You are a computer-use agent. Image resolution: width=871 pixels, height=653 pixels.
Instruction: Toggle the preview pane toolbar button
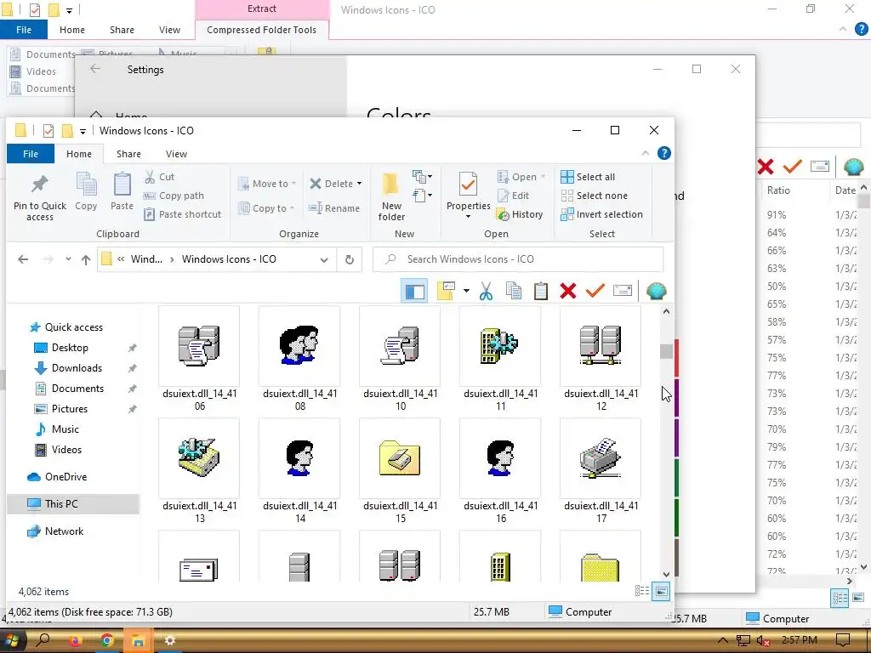[x=414, y=291]
